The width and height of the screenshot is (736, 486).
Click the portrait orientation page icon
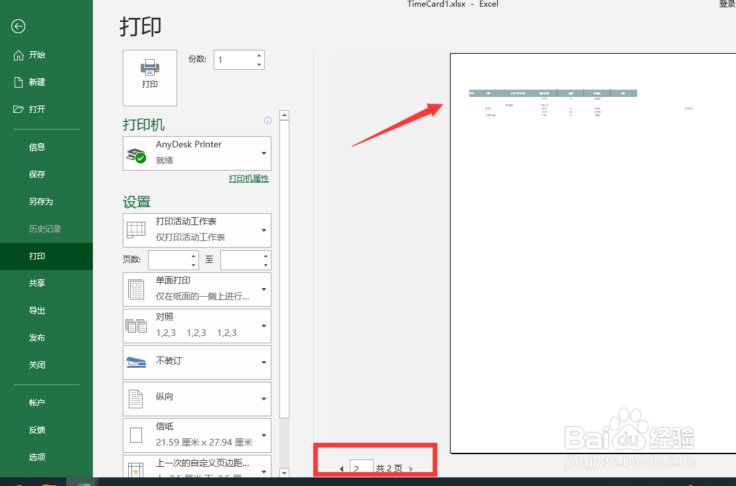point(136,399)
